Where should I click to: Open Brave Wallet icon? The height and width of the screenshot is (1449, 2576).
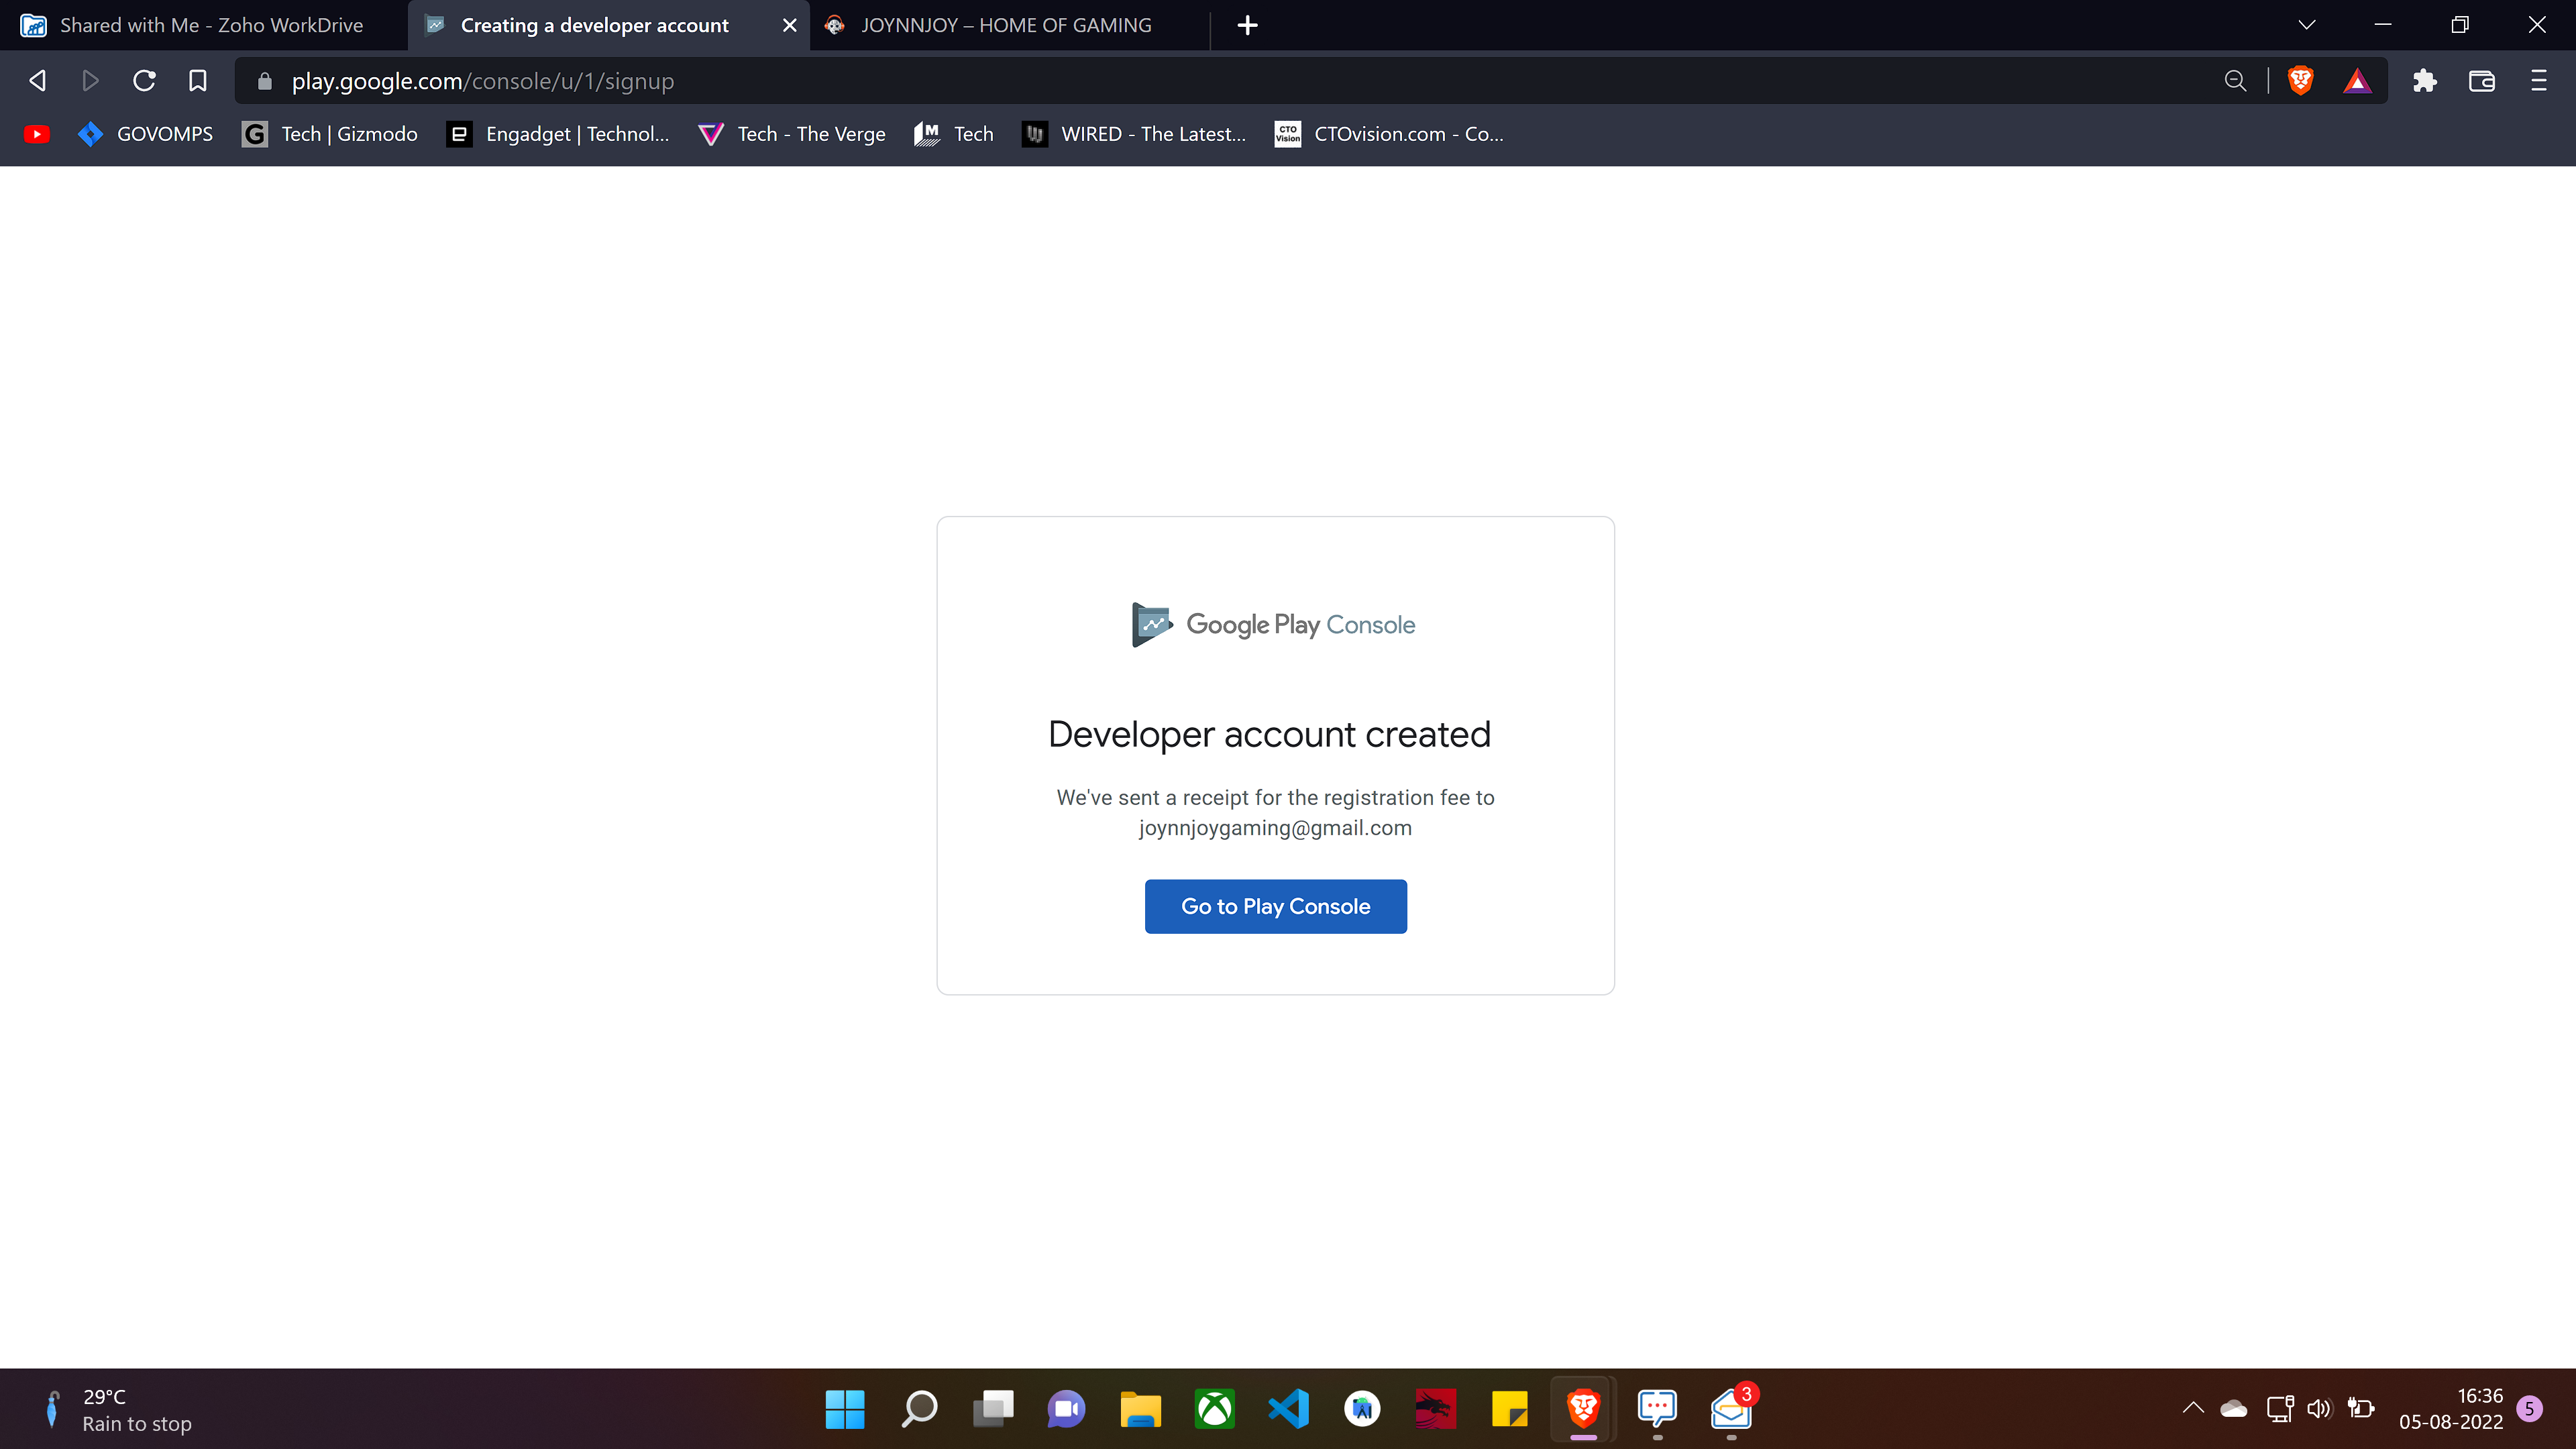pos(2482,81)
